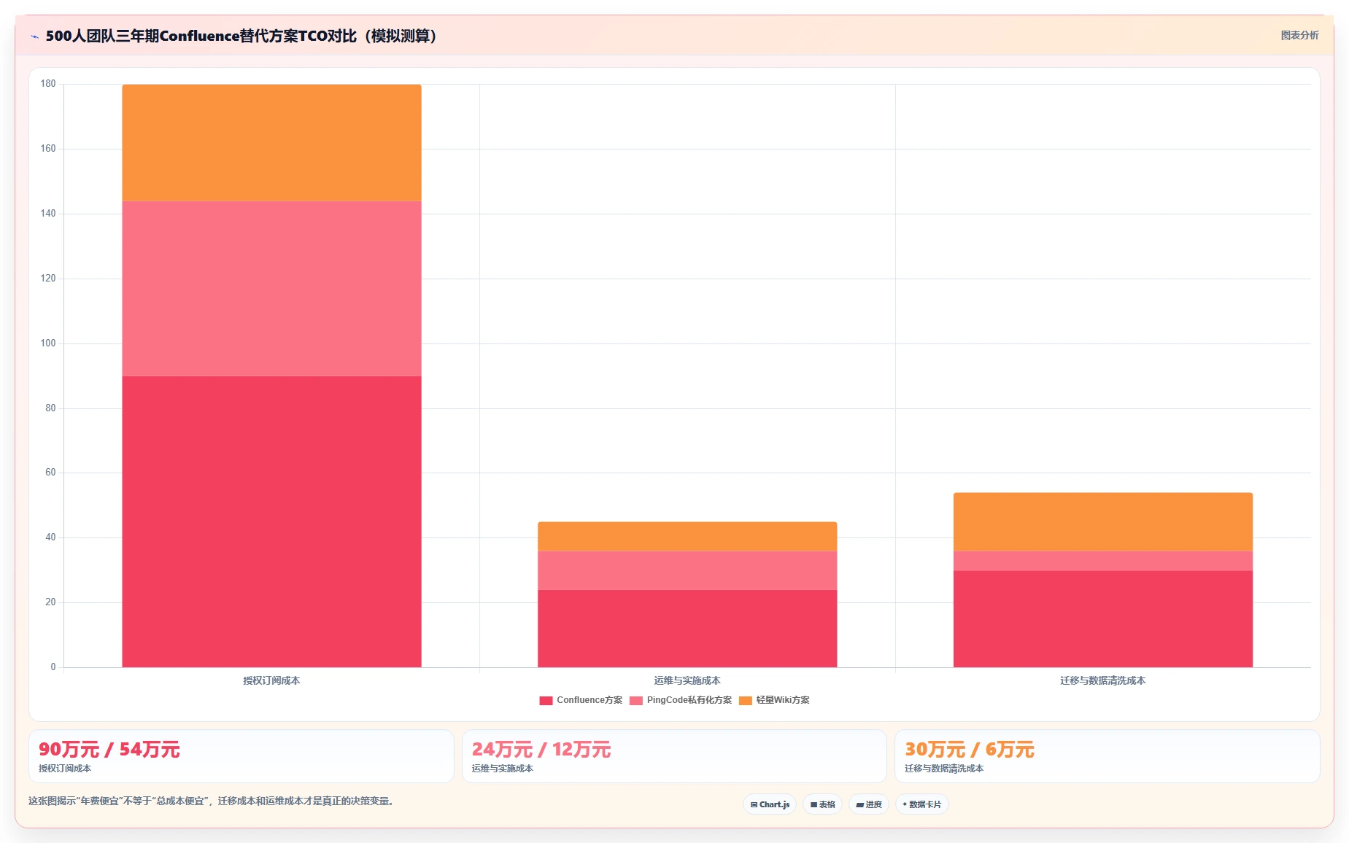
Task: Click the y-axis value 140
Action: click(x=48, y=214)
